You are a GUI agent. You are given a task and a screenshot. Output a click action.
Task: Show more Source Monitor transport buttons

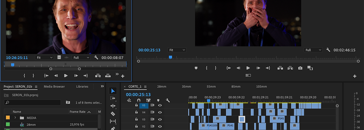pyautogui.click(x=117, y=74)
